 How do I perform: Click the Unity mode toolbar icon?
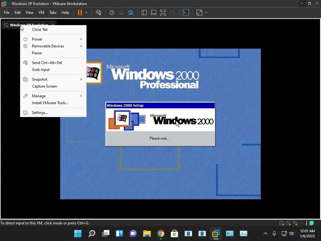click(x=173, y=13)
